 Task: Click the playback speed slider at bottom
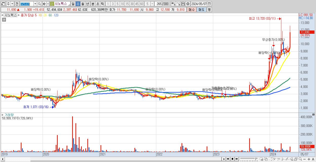249,159
